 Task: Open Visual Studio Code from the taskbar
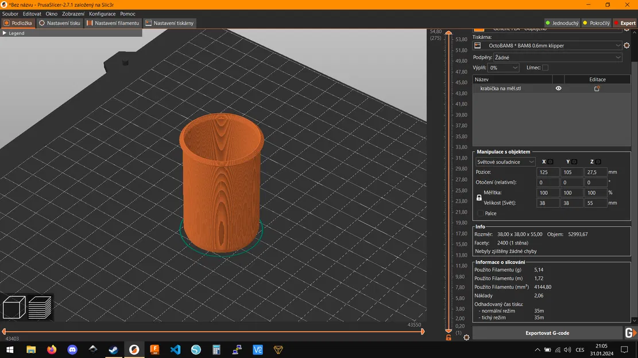(175, 349)
